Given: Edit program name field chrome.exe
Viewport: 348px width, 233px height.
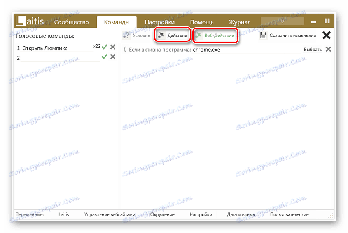Looking at the screenshot, I should tap(246, 50).
